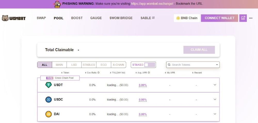The width and height of the screenshot is (258, 123).
Task: Click the Cov Ratio info icon
Action: (99, 73)
